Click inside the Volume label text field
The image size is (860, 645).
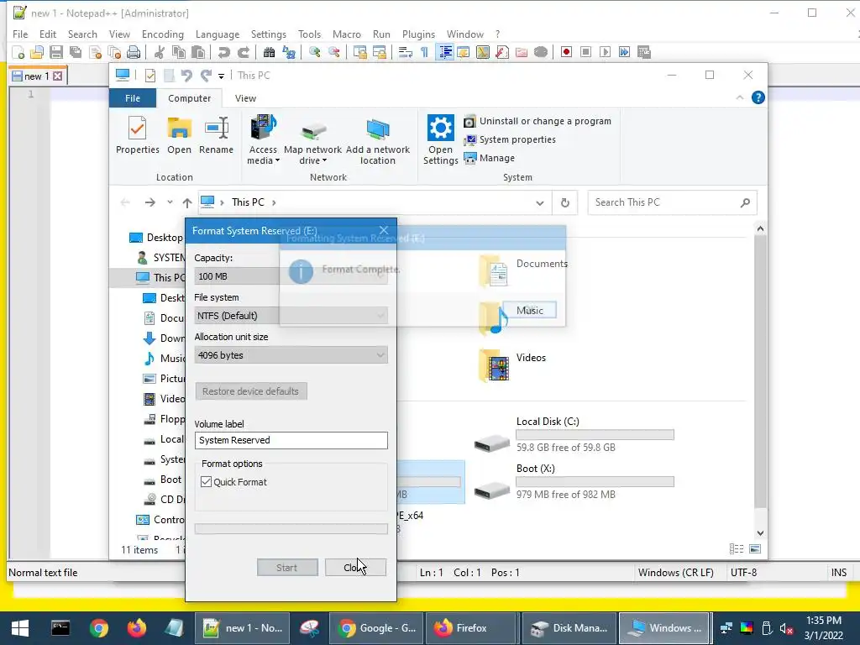[291, 440]
